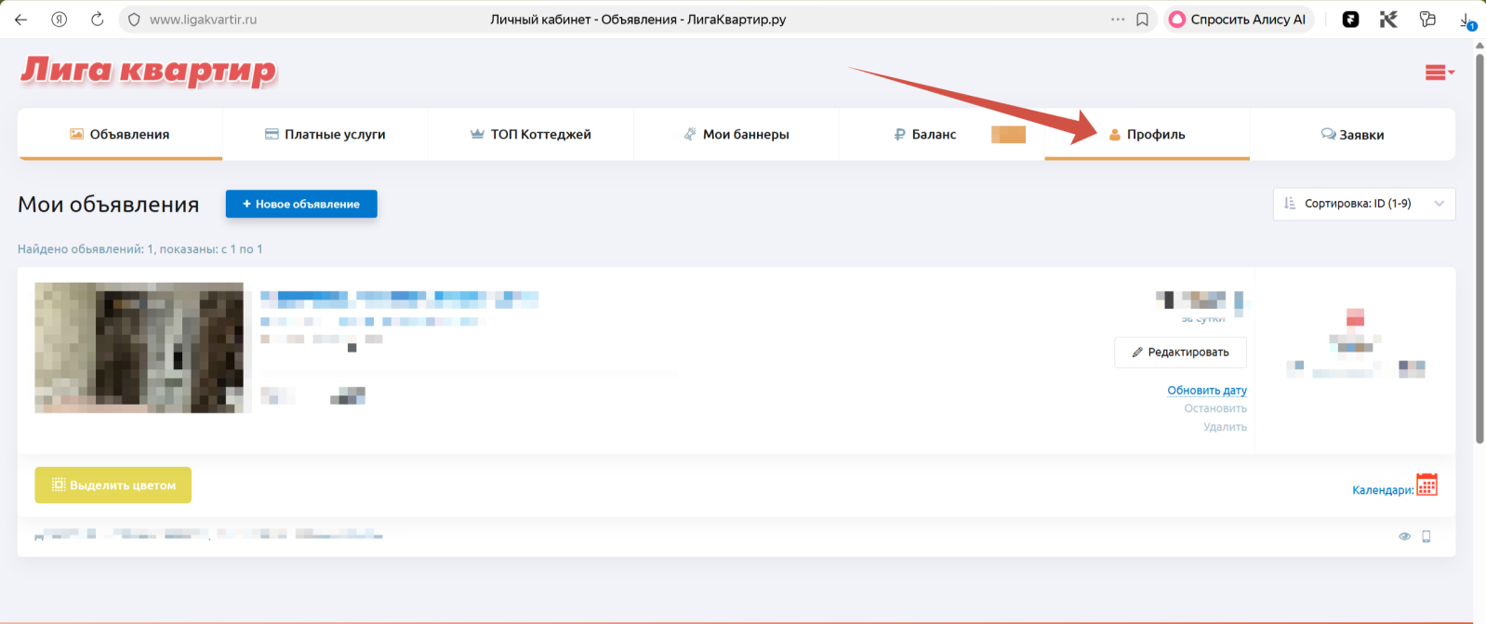The width and height of the screenshot is (1486, 624).
Task: Click the mobile phone icon under the listing
Action: [1426, 537]
